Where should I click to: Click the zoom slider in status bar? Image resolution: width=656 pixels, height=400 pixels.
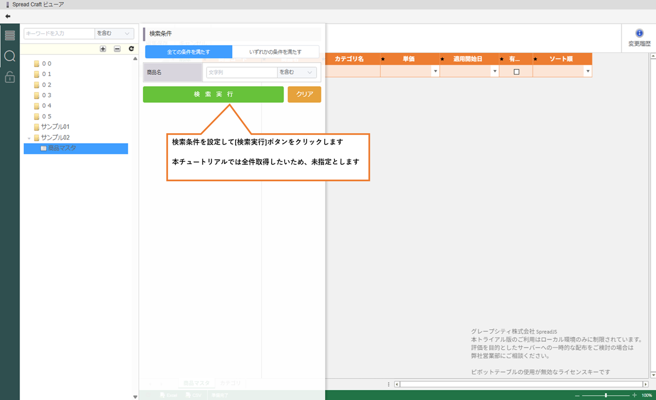606,395
